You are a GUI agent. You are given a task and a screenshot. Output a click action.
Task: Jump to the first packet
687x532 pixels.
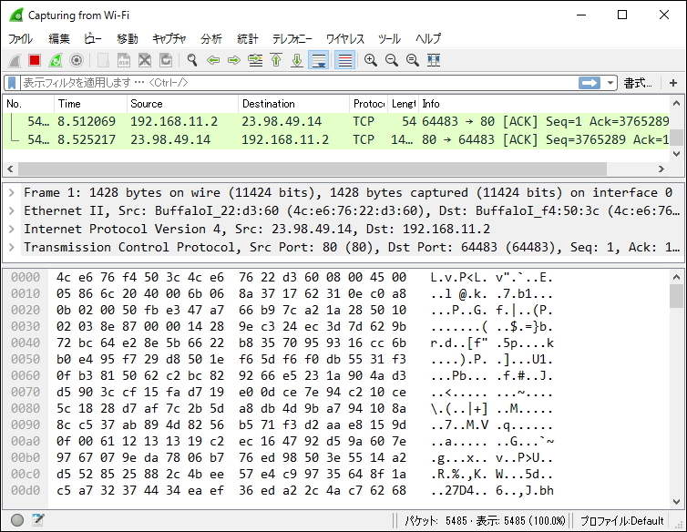[276, 60]
